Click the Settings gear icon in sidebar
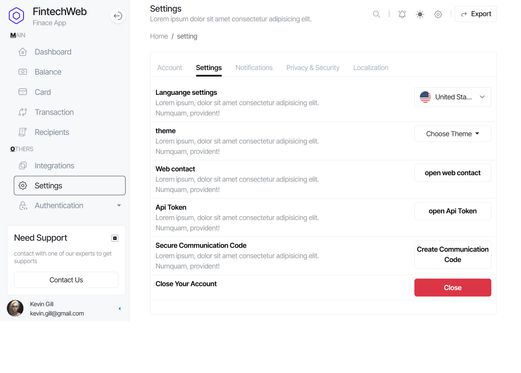The width and height of the screenshot is (521, 373). (23, 186)
